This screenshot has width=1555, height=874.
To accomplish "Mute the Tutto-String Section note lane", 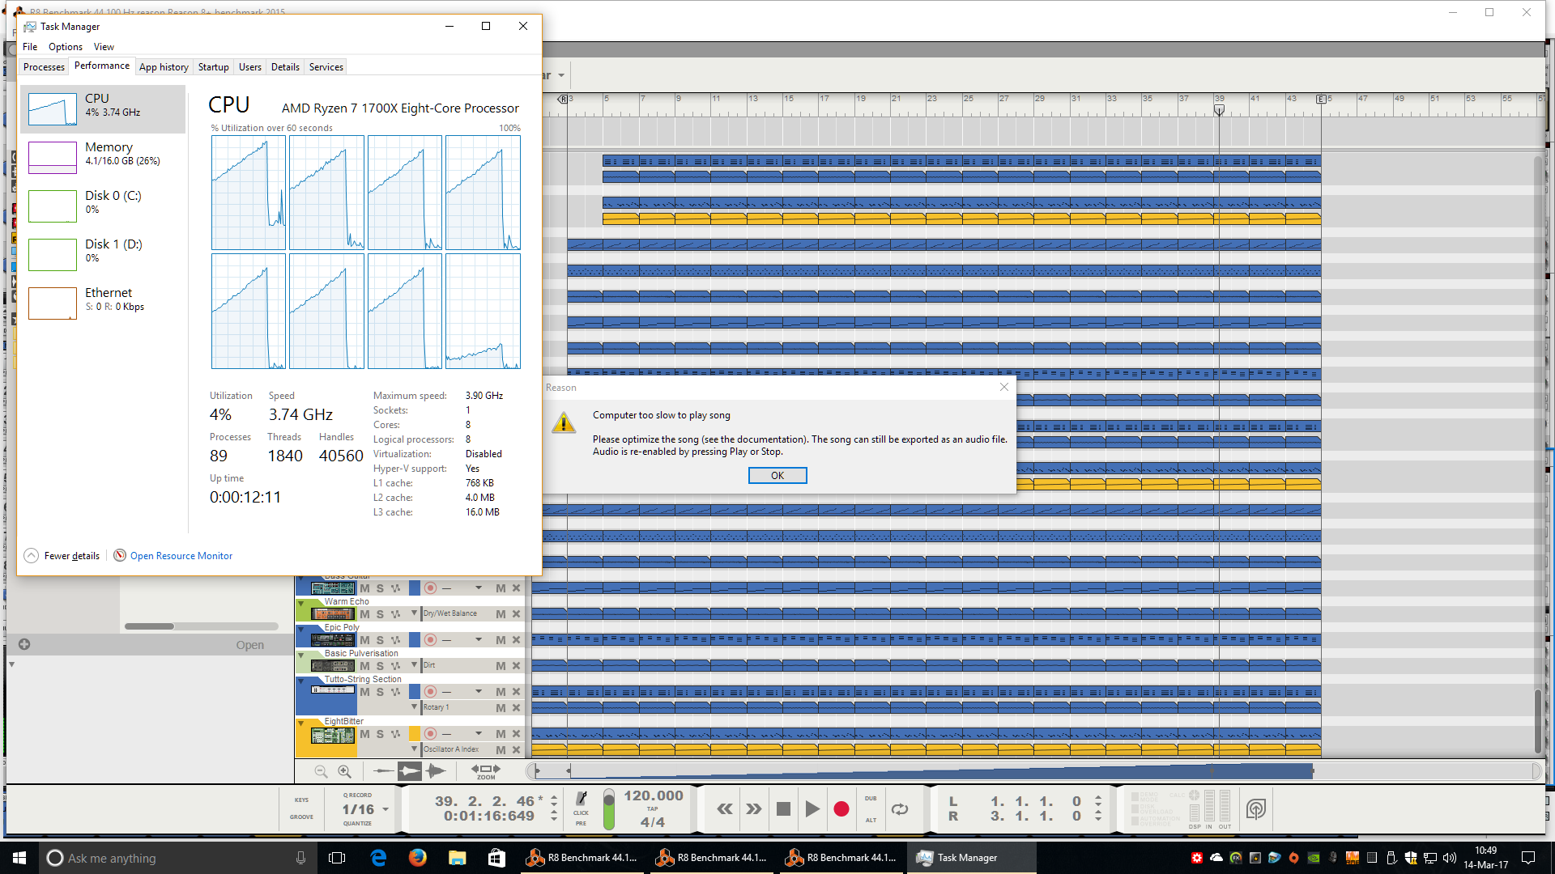I will click(x=501, y=692).
